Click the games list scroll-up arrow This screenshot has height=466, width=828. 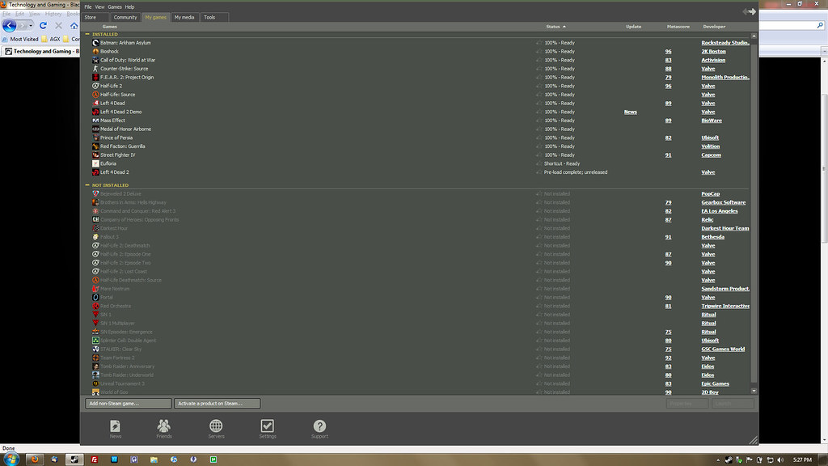coord(754,36)
